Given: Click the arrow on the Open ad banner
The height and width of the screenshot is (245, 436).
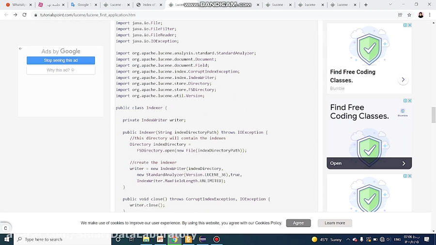Looking at the screenshot, I should click(x=404, y=164).
